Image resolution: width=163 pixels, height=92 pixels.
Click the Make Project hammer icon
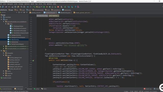point(34,7)
